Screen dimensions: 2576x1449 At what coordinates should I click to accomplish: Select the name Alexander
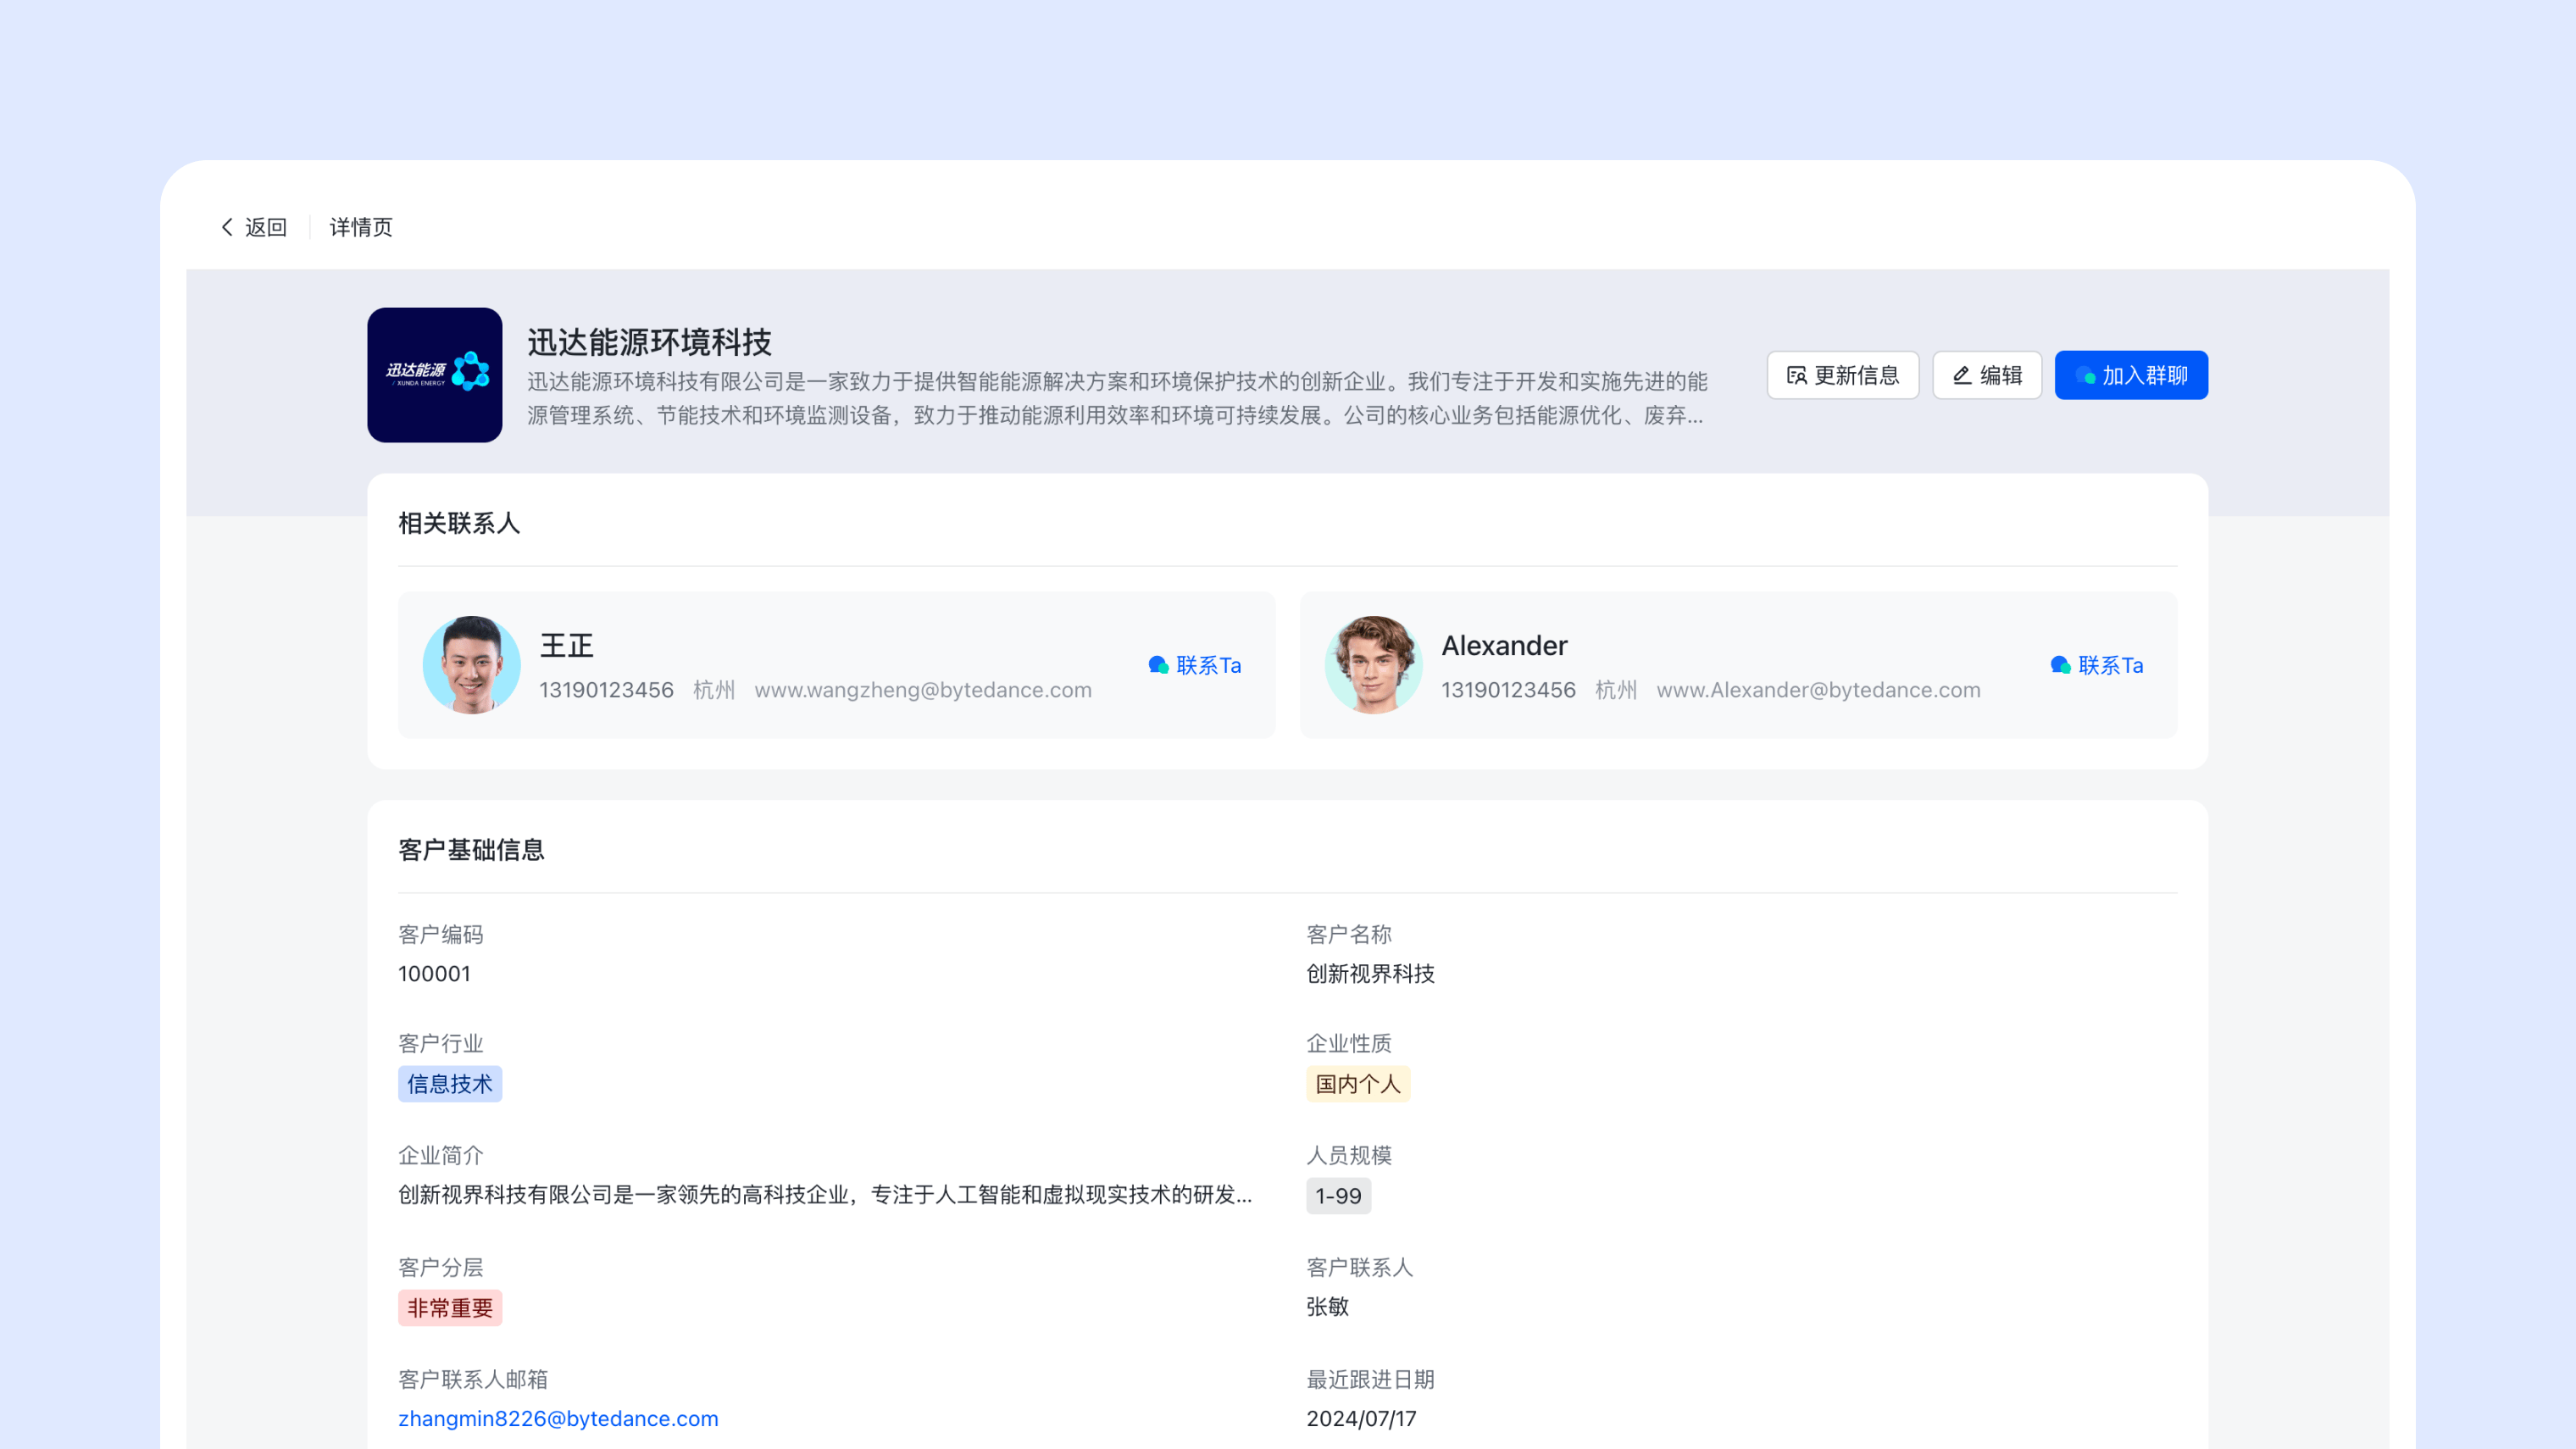click(x=1504, y=646)
